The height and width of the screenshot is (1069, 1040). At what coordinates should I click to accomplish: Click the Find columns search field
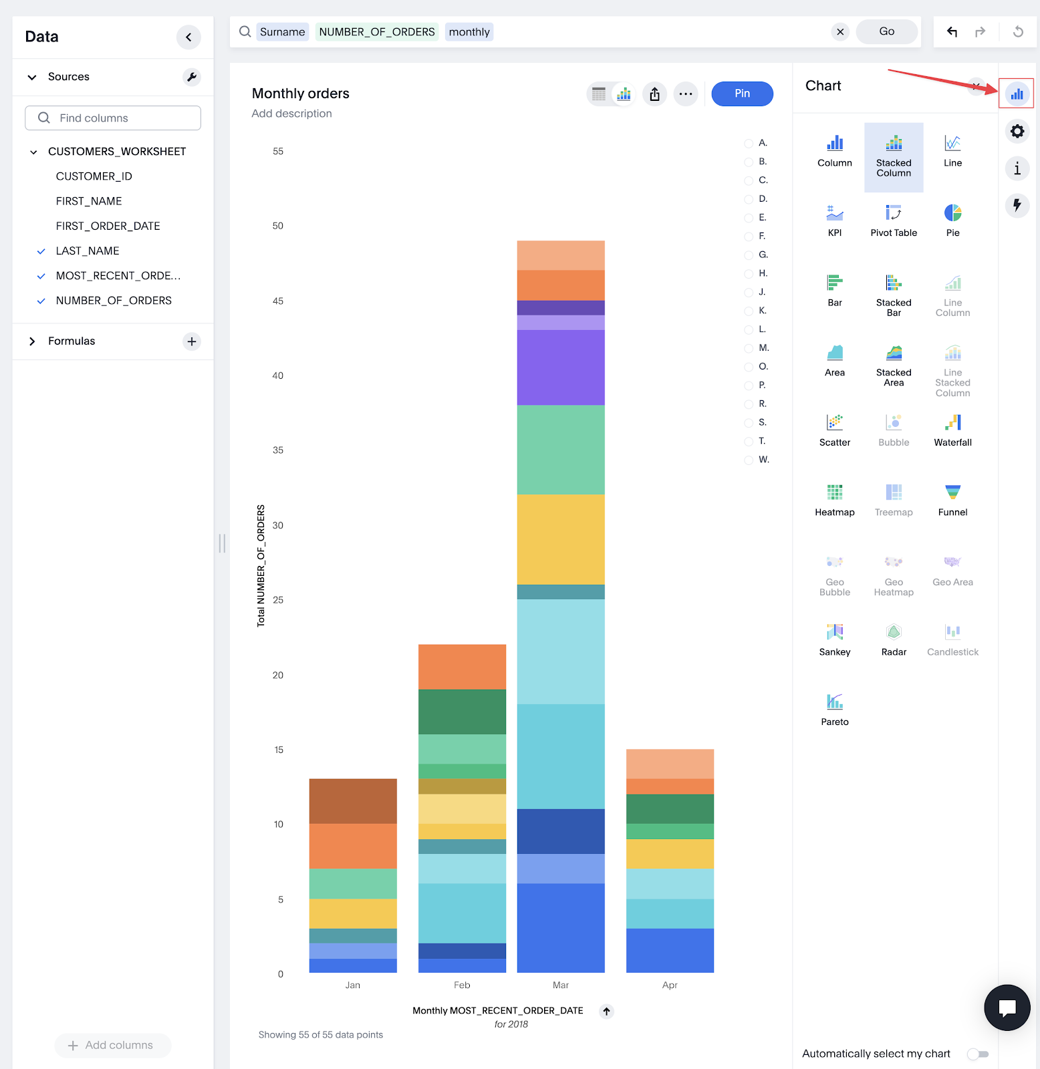click(113, 118)
